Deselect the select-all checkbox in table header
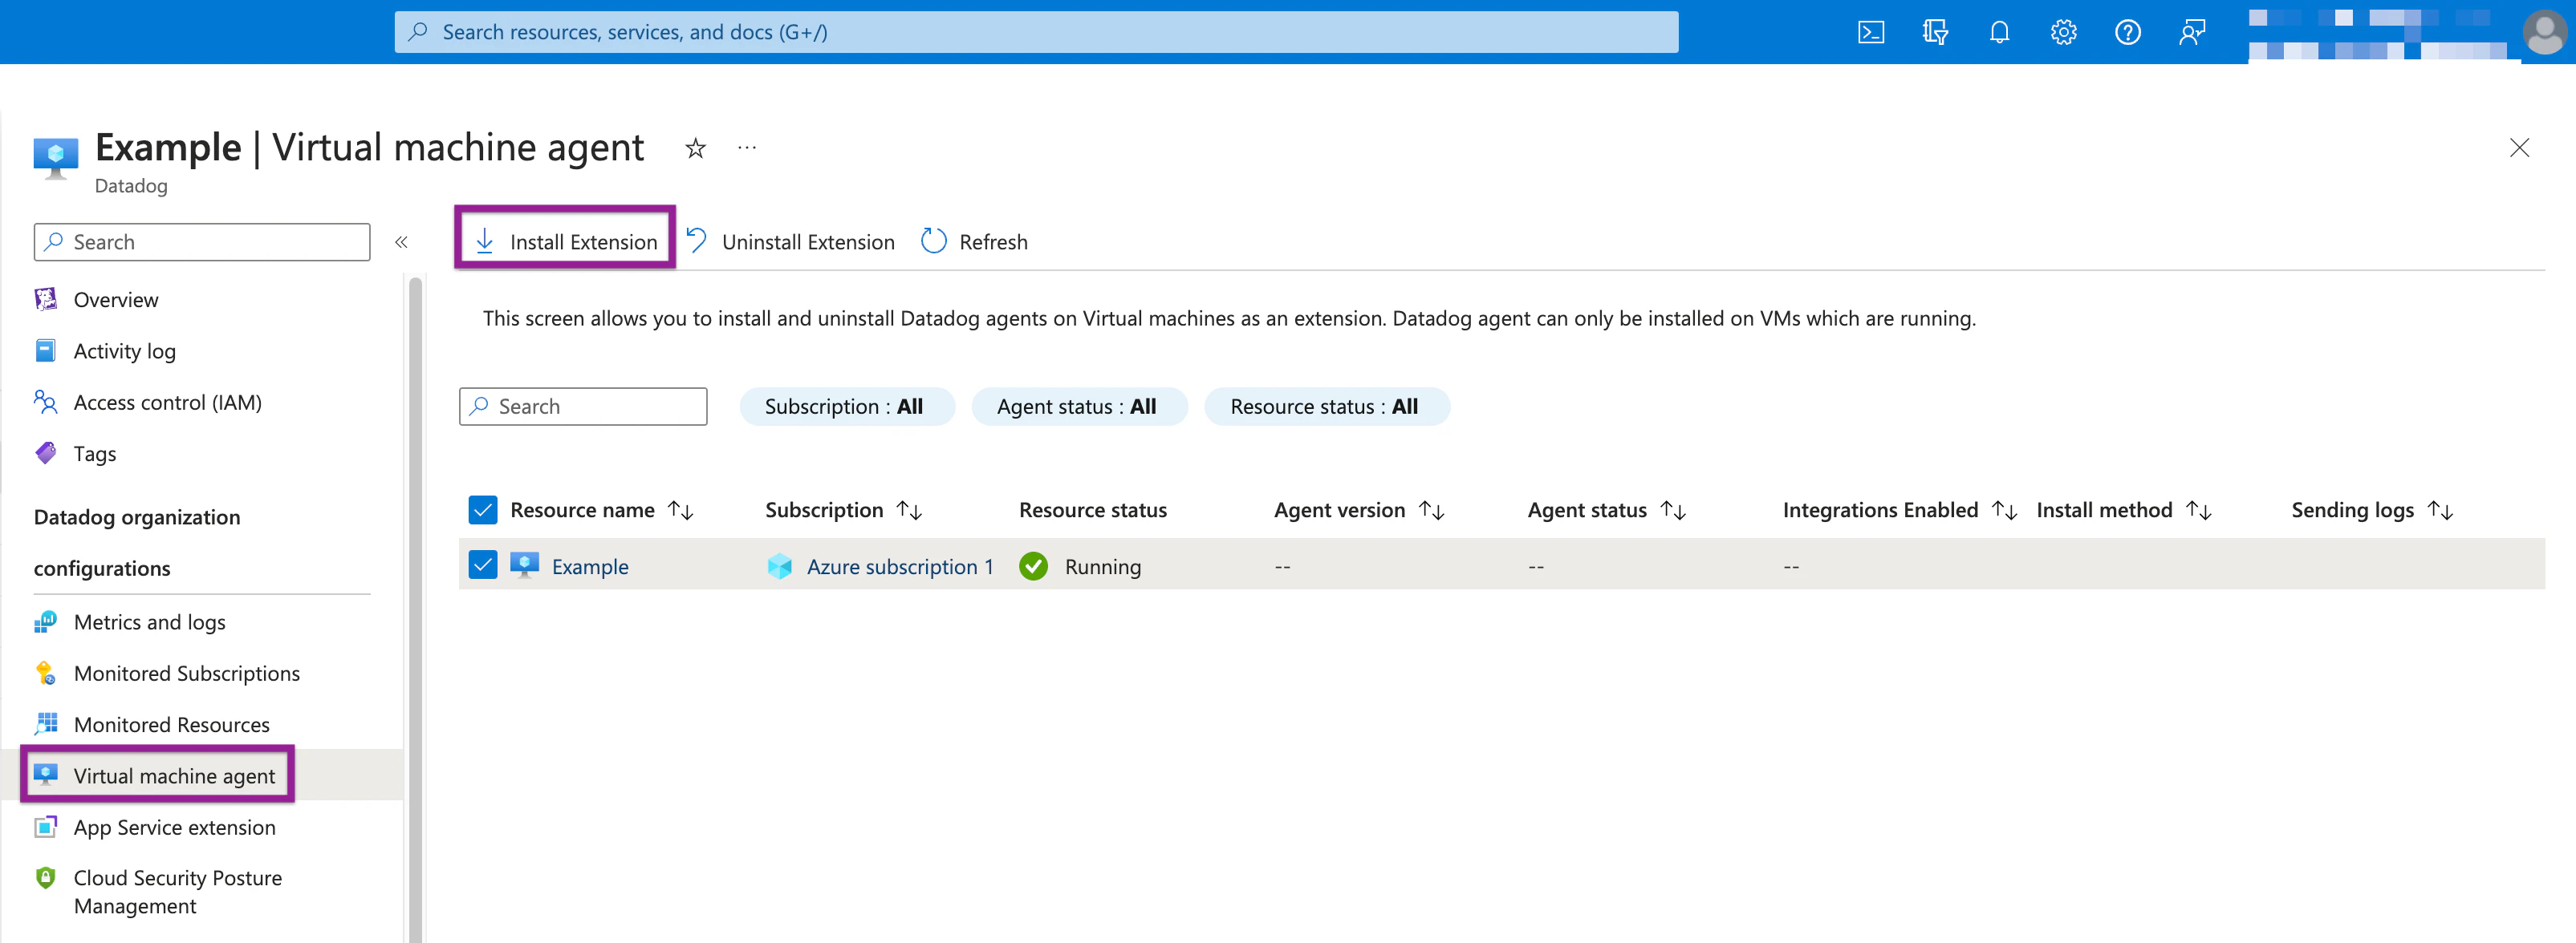Viewport: 2576px width, 943px height. pyautogui.click(x=483, y=509)
